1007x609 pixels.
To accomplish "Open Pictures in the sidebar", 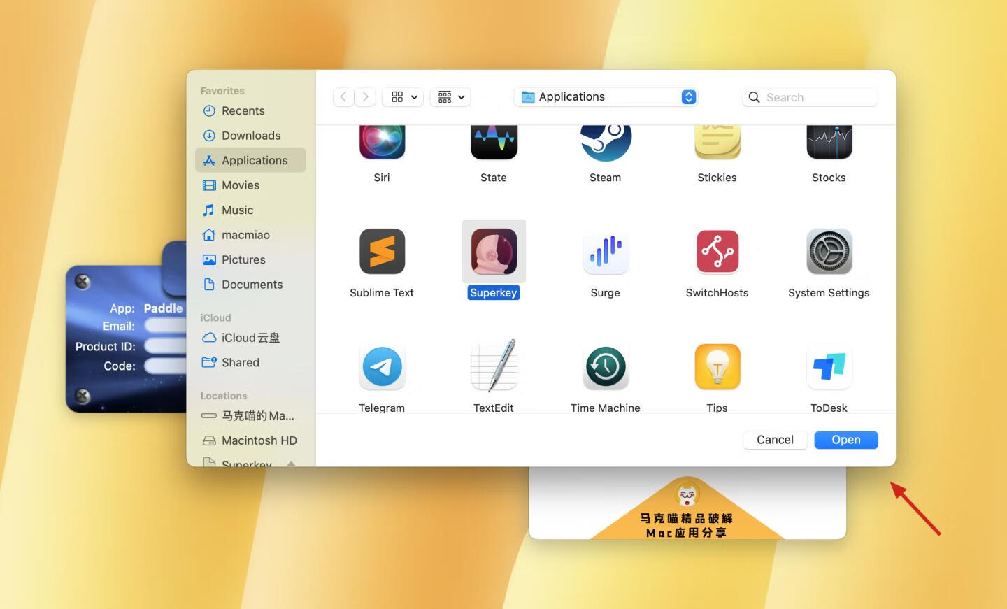I will (250, 259).
